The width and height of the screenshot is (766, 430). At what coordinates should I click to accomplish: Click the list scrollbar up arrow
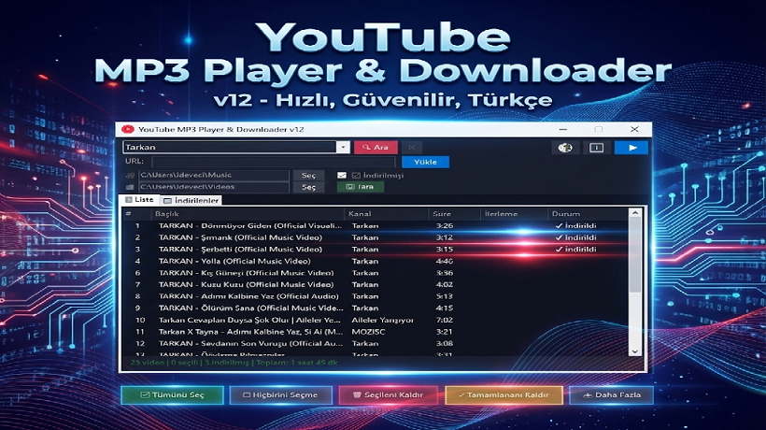coord(635,213)
